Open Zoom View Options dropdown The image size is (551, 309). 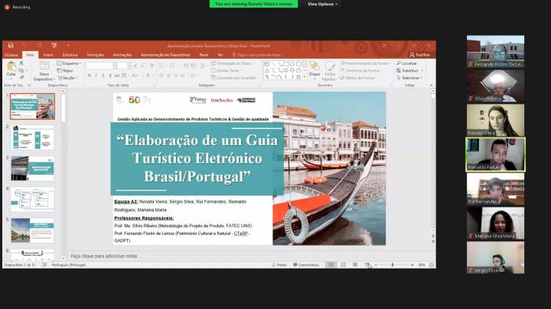coord(321,4)
